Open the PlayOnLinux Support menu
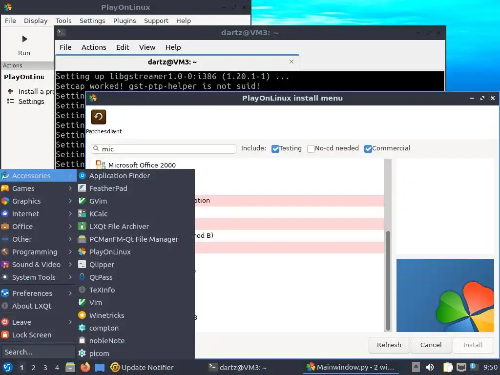 pyautogui.click(x=156, y=21)
